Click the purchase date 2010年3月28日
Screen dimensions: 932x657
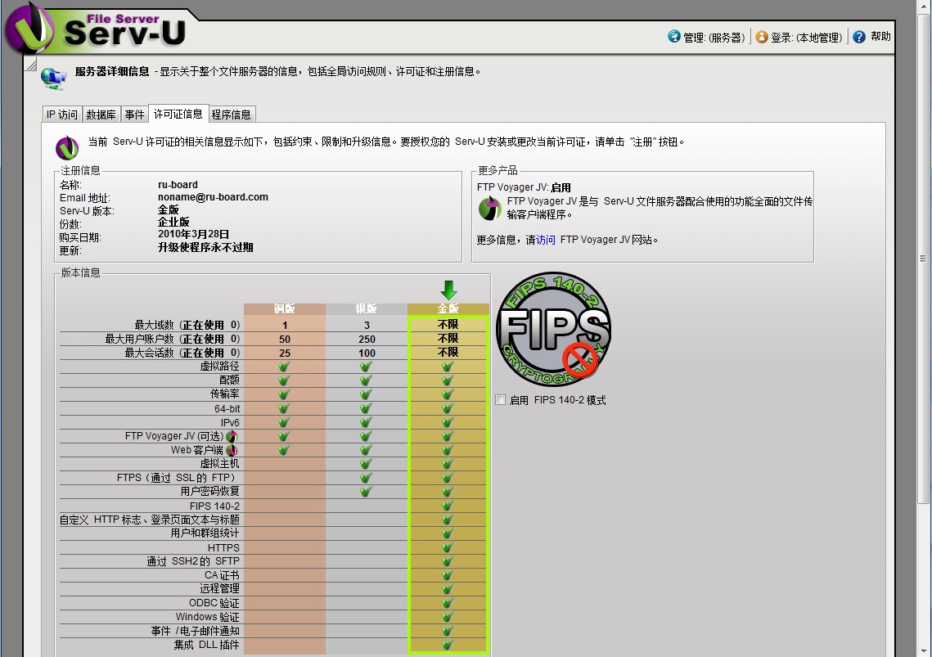pos(193,234)
